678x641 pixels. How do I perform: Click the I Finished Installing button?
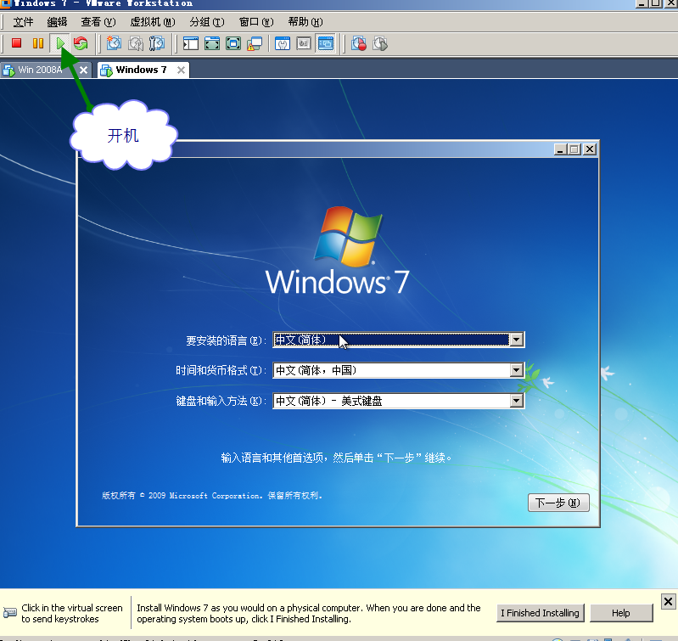[540, 613]
